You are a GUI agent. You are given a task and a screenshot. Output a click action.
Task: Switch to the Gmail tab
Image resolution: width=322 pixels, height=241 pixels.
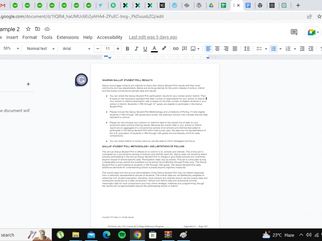pyautogui.click(x=3, y=5)
